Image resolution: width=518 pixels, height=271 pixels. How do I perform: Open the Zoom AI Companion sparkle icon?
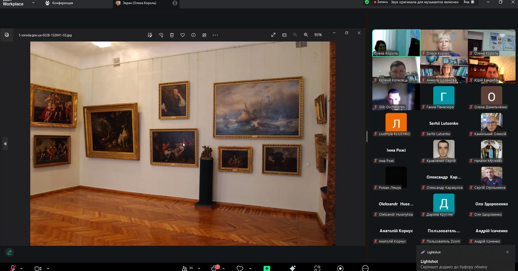tap(292, 268)
